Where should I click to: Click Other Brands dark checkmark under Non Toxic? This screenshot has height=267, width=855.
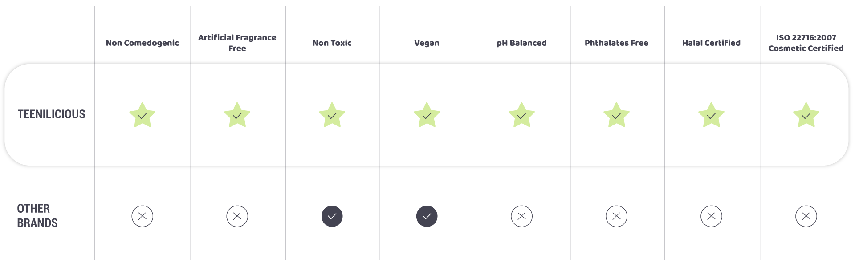[x=332, y=216]
